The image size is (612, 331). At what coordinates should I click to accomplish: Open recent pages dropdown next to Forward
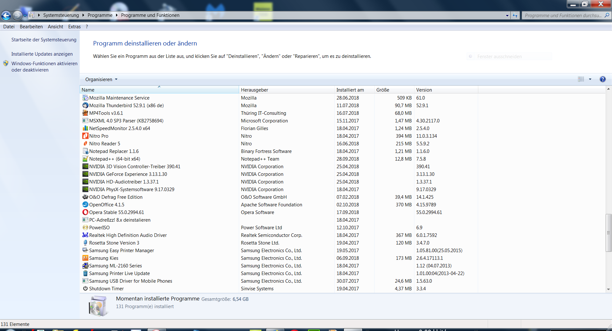point(25,15)
